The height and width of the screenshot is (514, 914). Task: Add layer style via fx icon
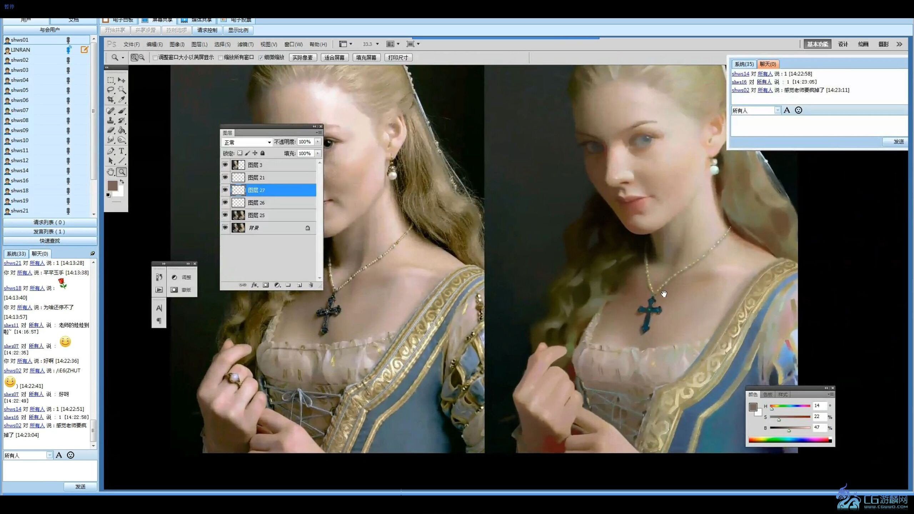click(x=254, y=285)
